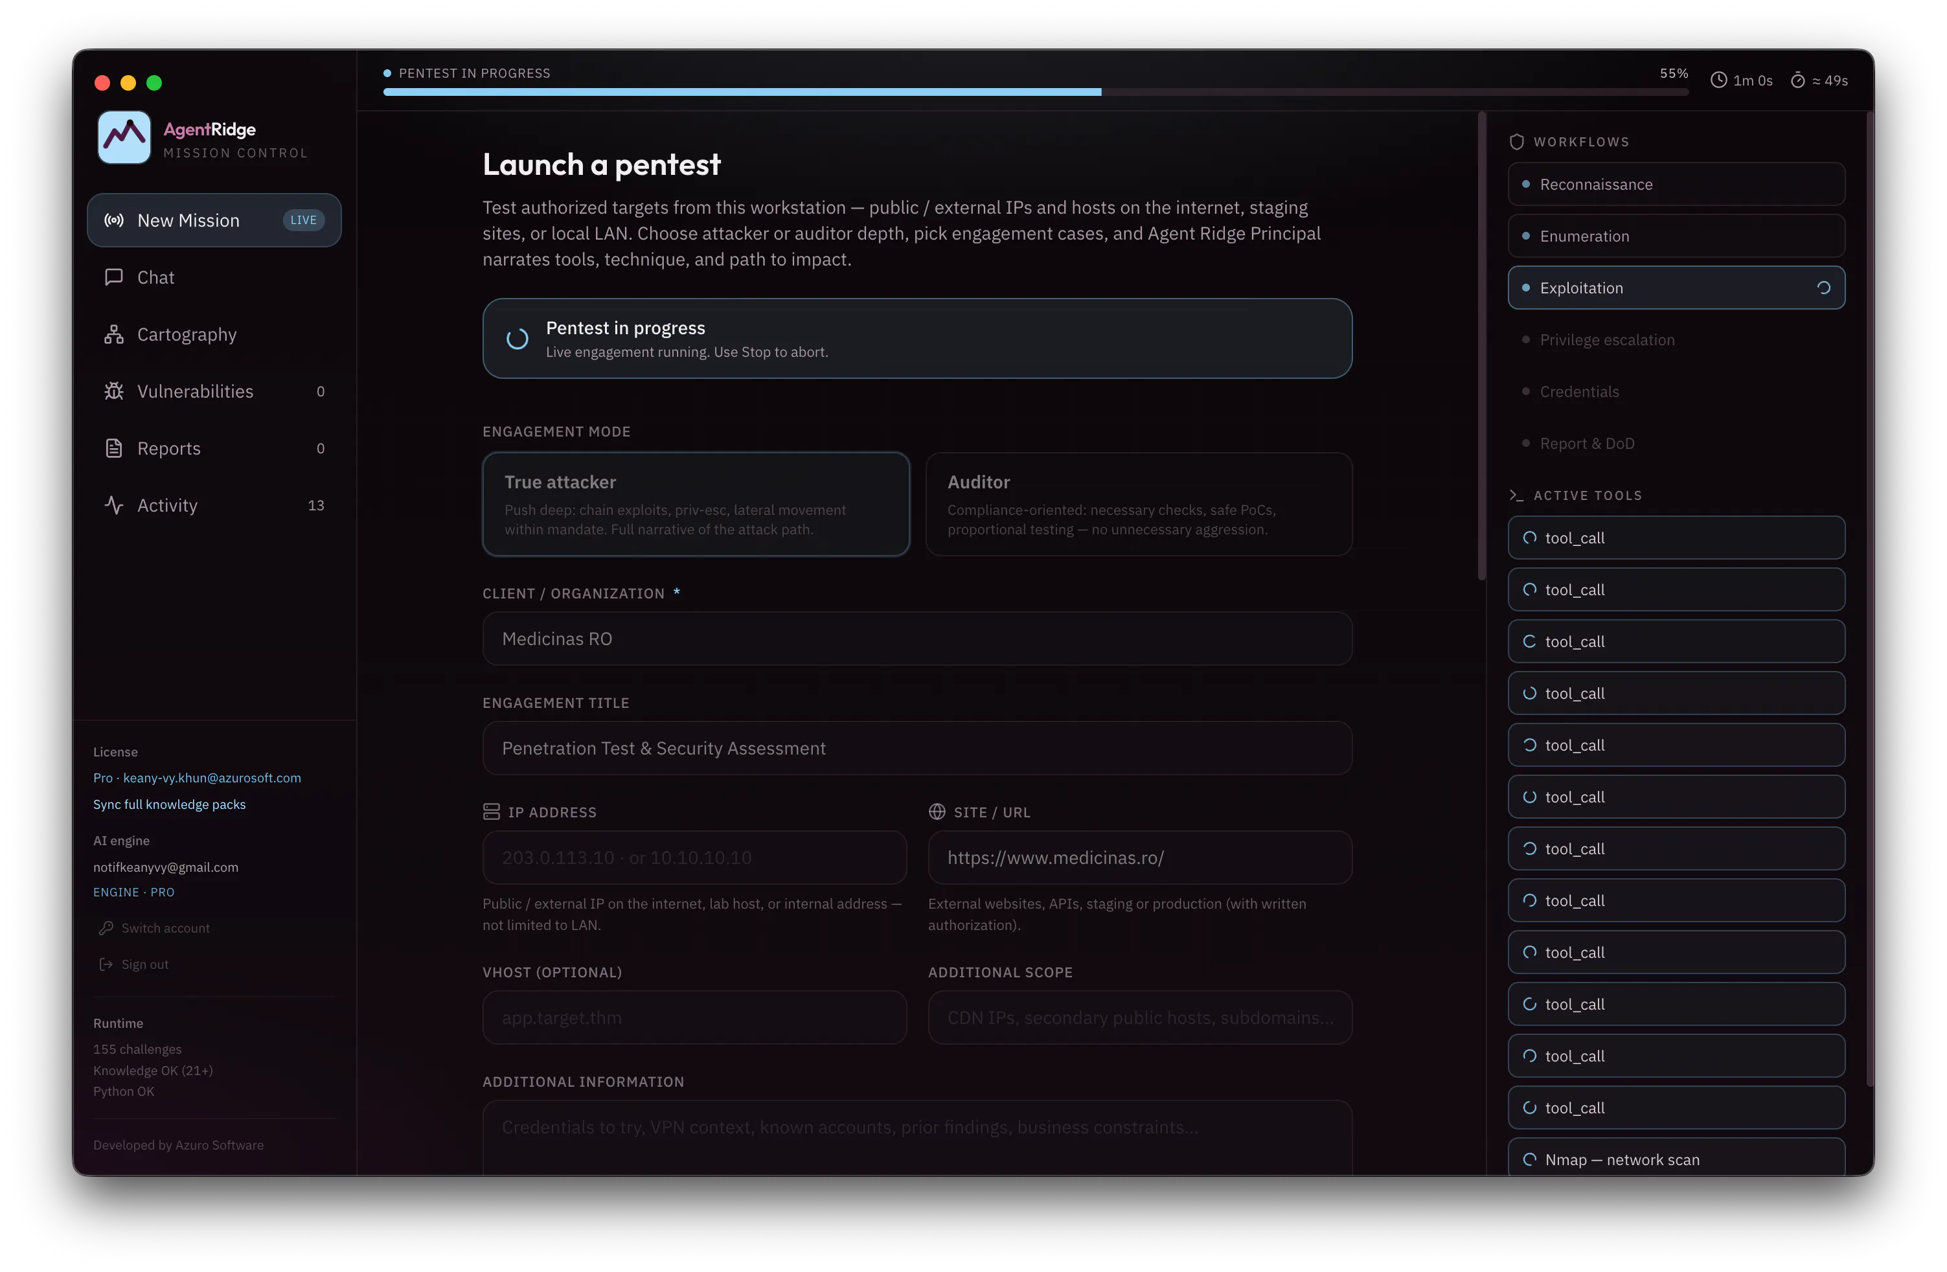1947x1272 pixels.
Task: Click the right panel vertical scrollbar
Action: click(x=1869, y=600)
